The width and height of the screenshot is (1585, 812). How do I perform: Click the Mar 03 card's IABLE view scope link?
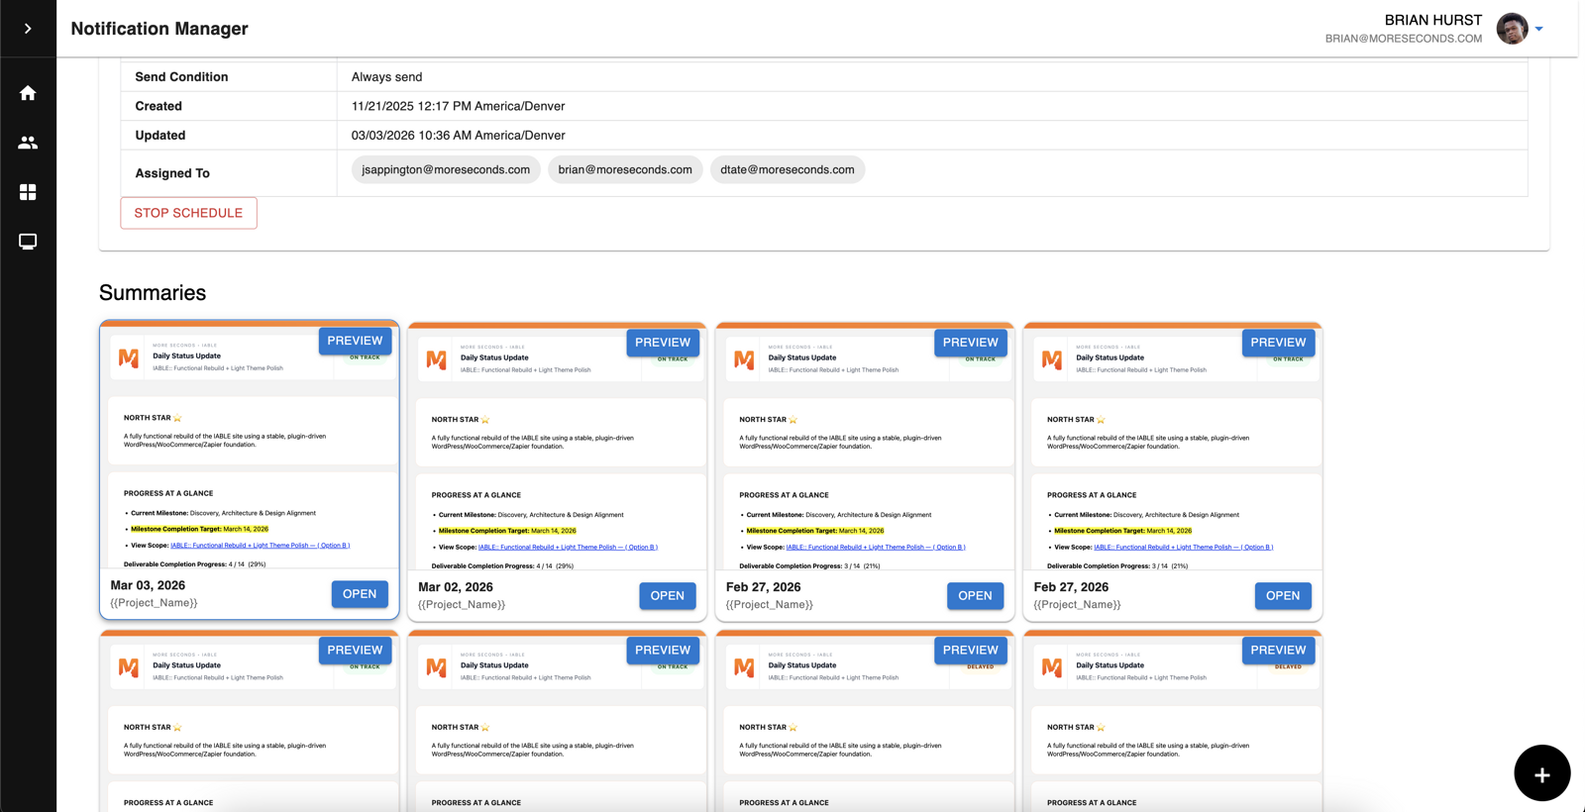click(x=260, y=546)
